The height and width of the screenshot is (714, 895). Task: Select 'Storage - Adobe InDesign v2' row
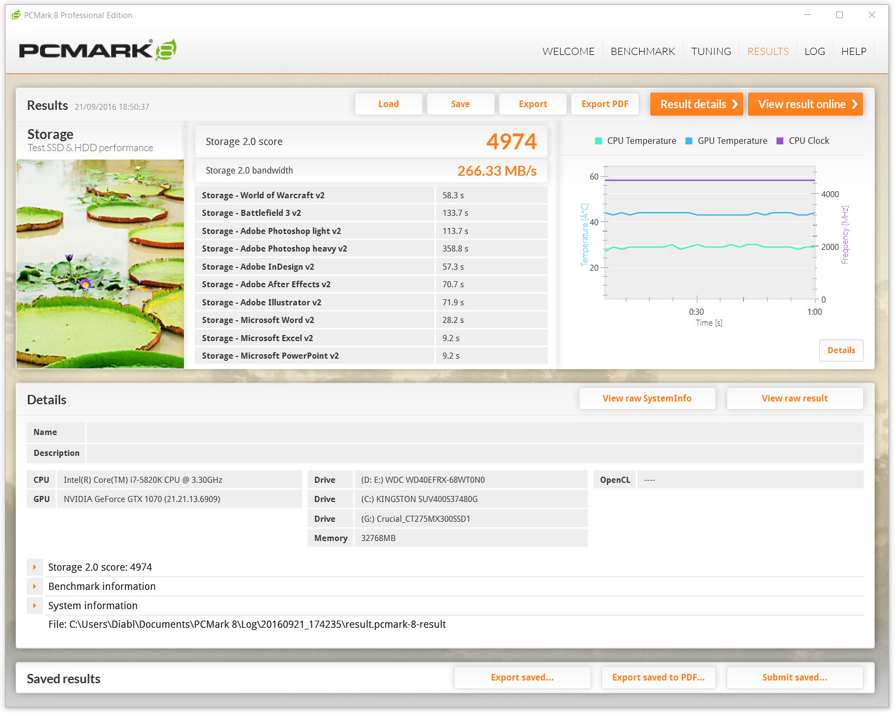[x=371, y=266]
